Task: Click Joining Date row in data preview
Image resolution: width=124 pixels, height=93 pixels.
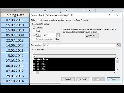Action: tap(74, 59)
